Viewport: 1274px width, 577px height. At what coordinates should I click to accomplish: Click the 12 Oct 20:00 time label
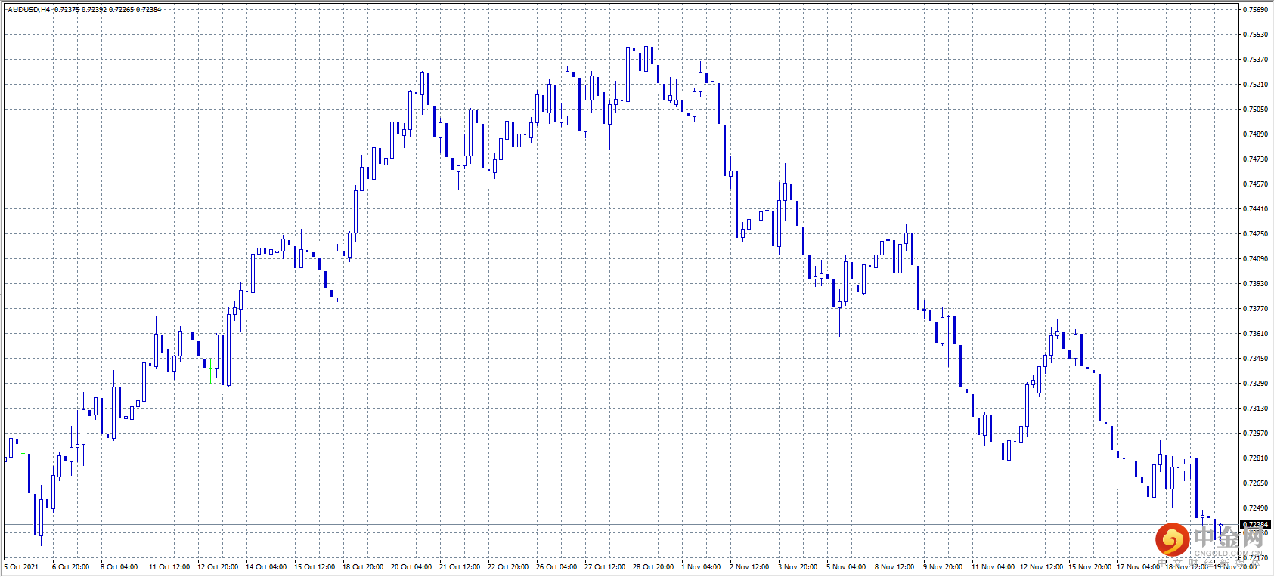[218, 567]
